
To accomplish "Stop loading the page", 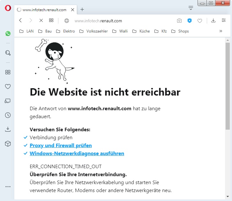I will pos(41,20).
